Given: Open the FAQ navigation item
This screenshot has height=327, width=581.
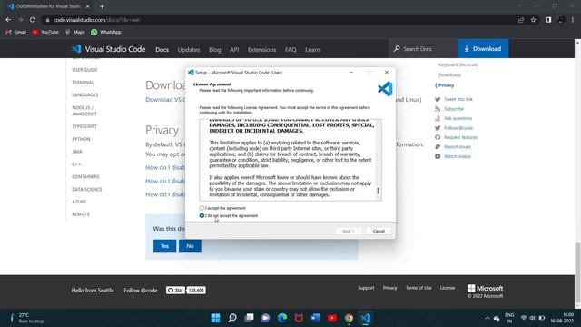Looking at the screenshot, I should click(290, 50).
